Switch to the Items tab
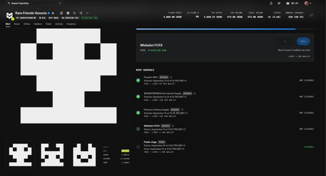Screen dimensions: 326x176 17,24
